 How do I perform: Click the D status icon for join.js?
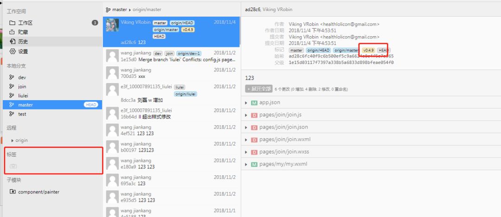(x=254, y=115)
